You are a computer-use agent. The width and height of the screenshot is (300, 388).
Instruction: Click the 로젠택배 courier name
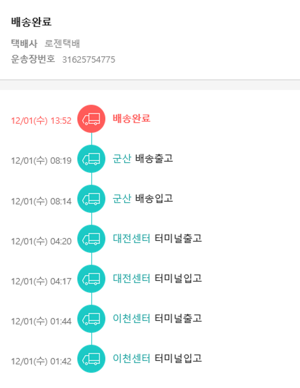(x=62, y=44)
